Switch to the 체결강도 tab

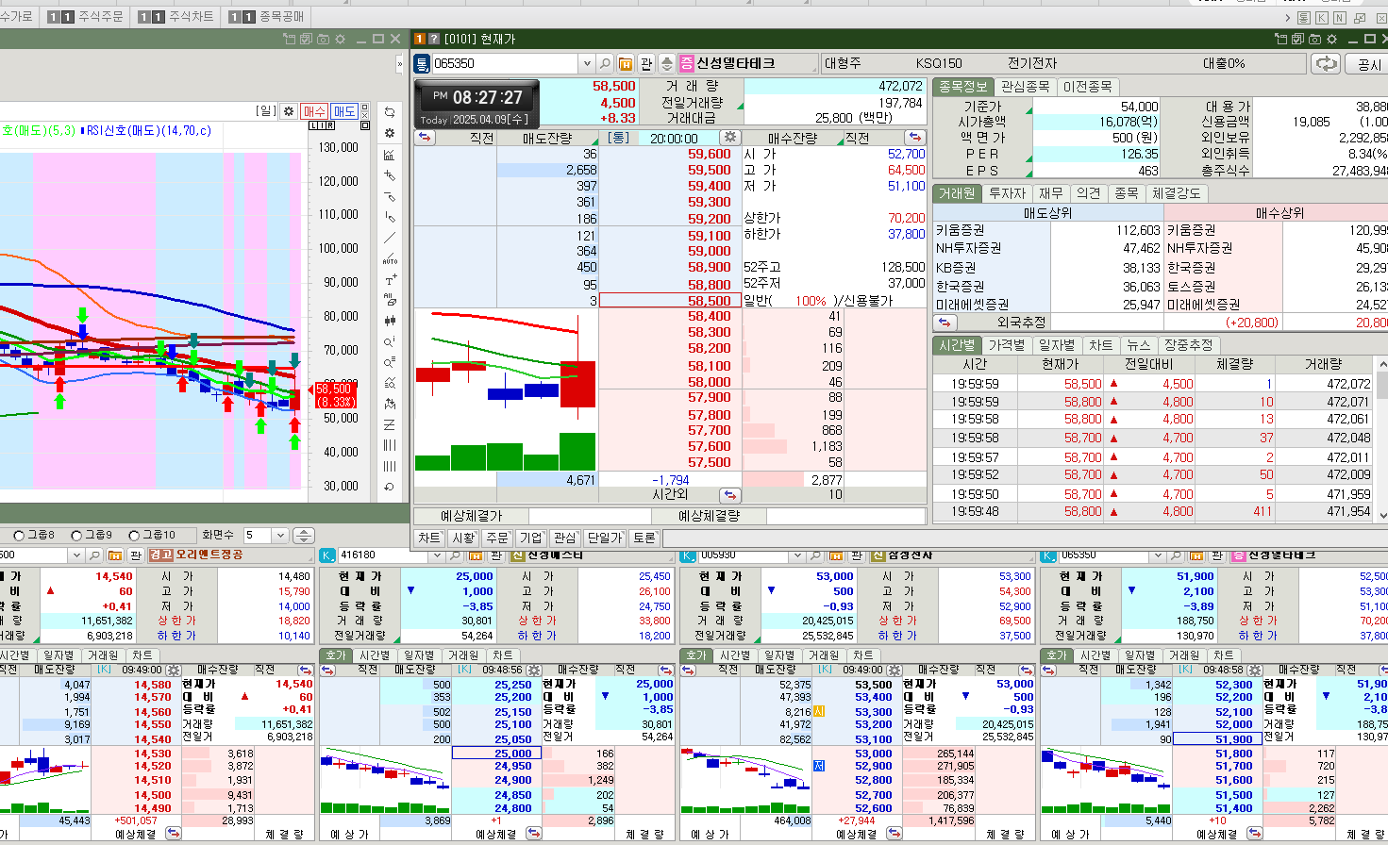click(x=1176, y=193)
